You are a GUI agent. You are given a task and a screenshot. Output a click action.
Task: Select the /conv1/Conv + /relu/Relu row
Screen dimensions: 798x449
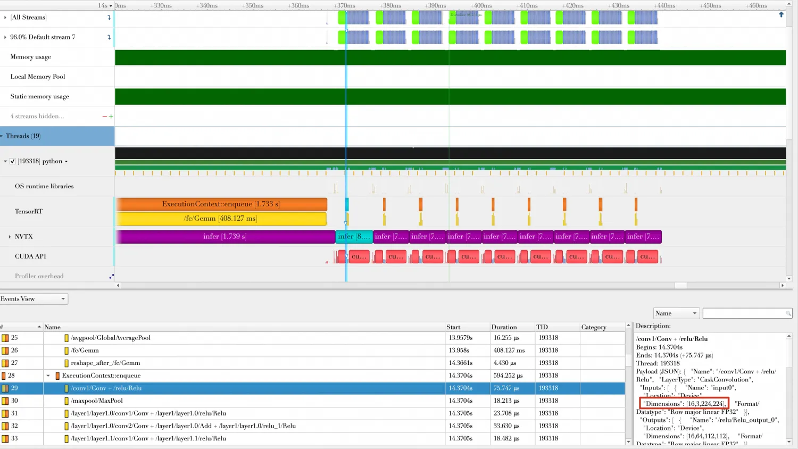[312, 388]
